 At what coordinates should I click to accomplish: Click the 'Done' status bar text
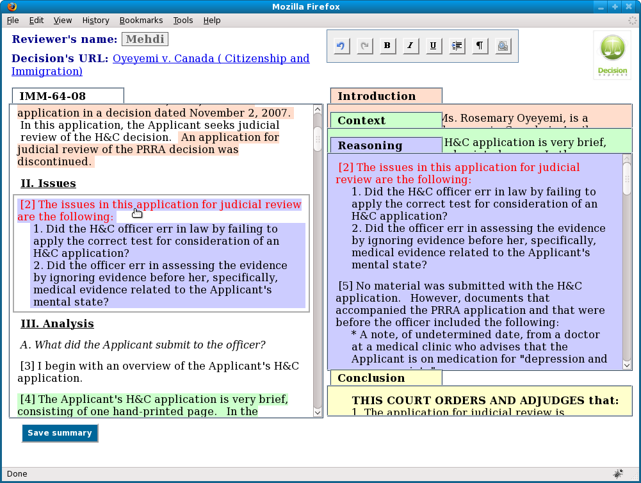17,473
